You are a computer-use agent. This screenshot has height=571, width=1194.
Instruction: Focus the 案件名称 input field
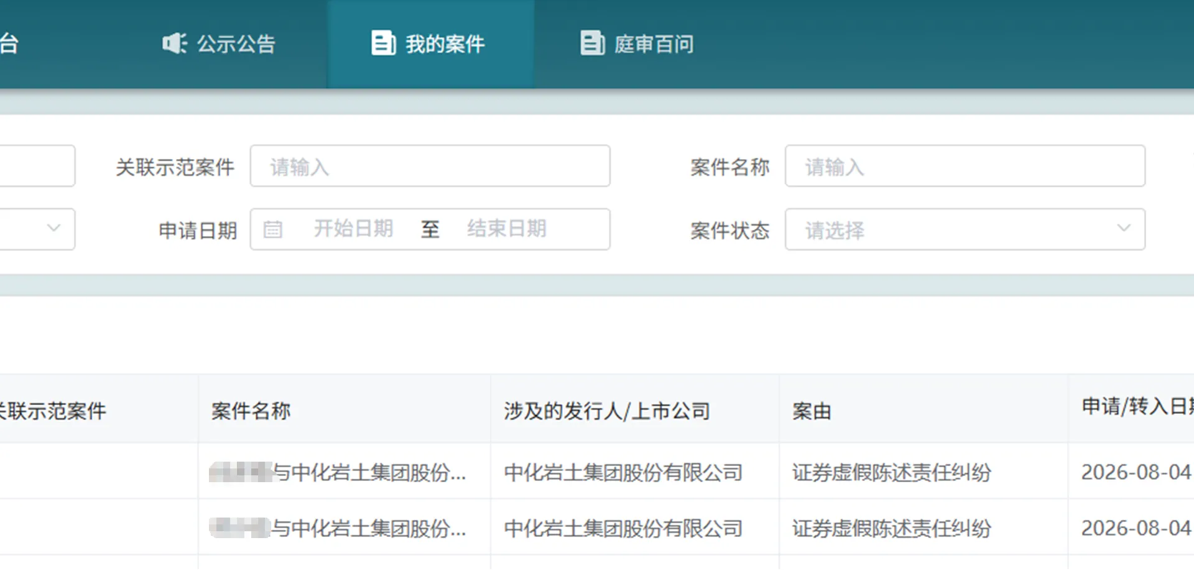coord(965,166)
